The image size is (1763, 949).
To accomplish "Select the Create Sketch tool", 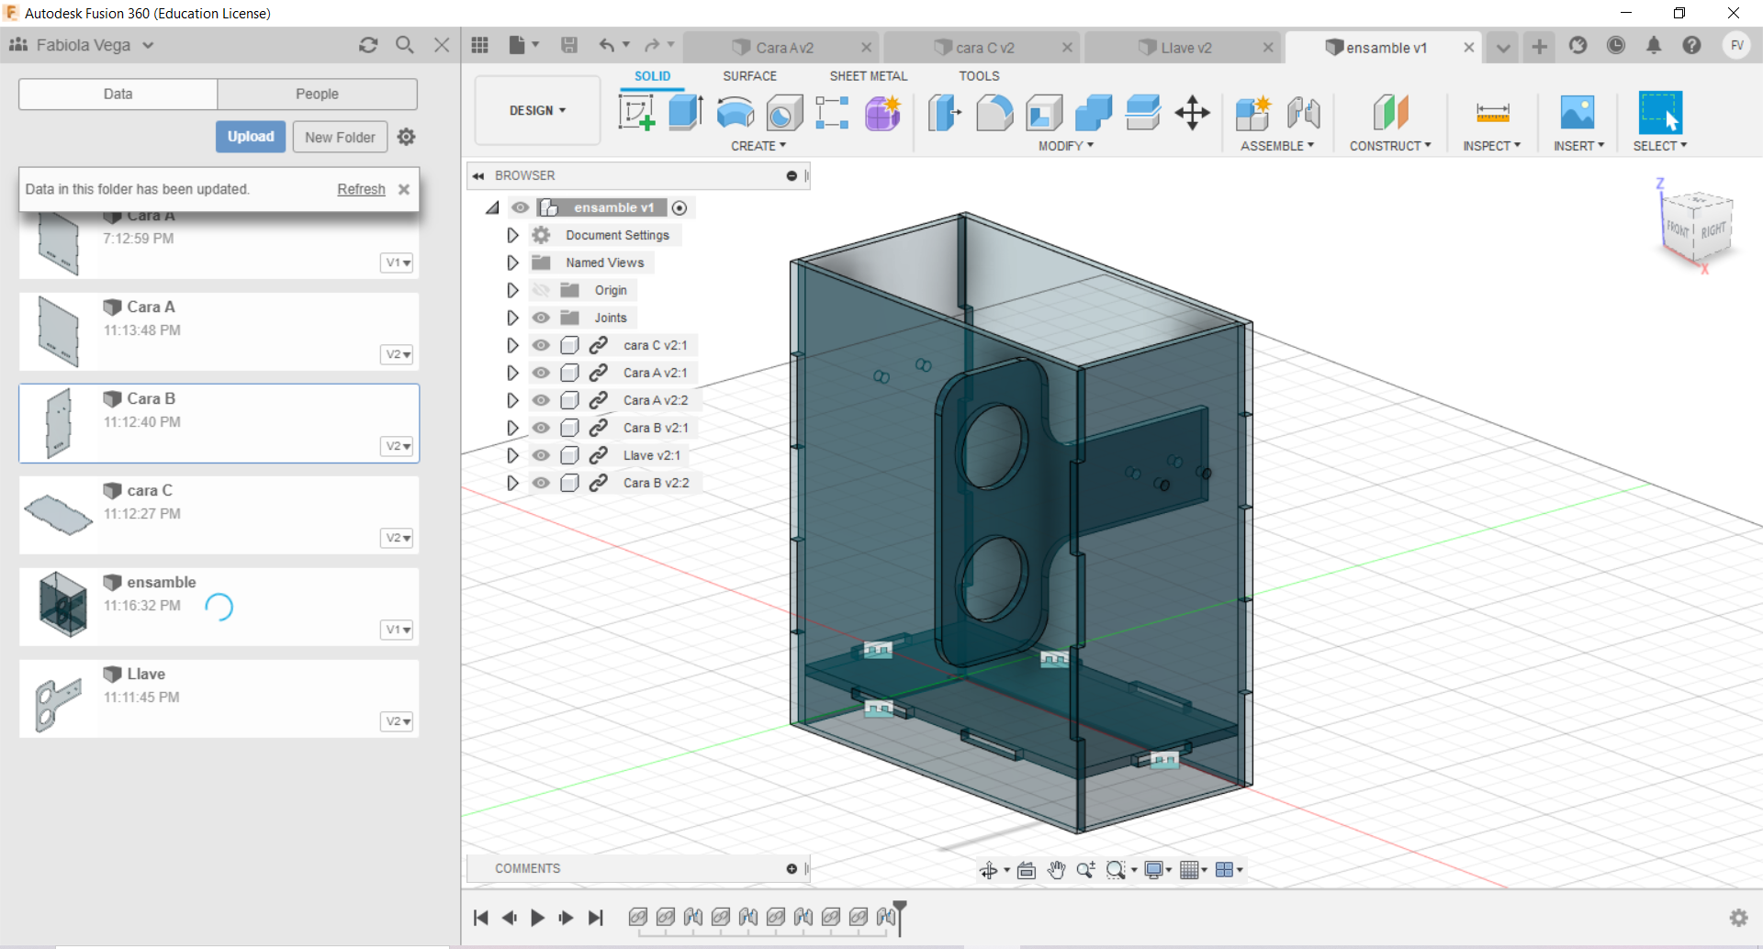I will click(x=636, y=113).
